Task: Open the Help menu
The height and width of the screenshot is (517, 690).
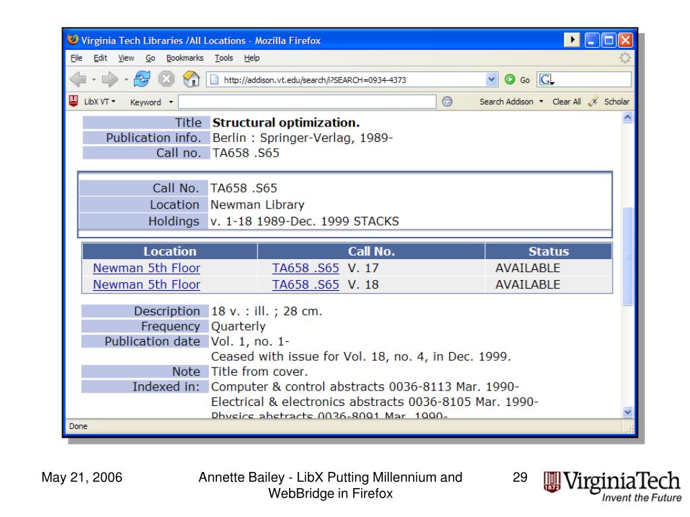Action: coord(252,58)
